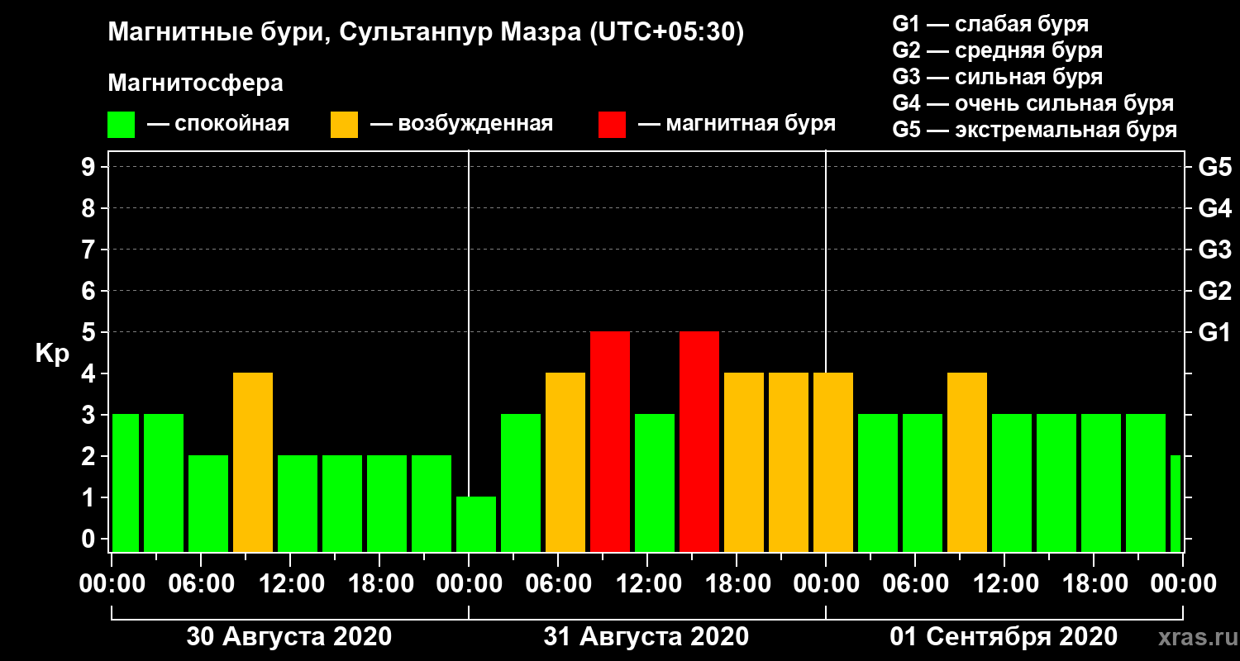Click the '12:00' tick label above 30 Августа
1240x661 pixels.
290,584
